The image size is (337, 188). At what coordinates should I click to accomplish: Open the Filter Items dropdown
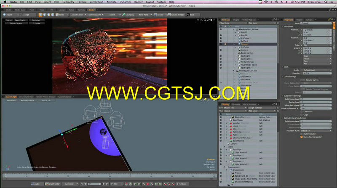point(233,23)
